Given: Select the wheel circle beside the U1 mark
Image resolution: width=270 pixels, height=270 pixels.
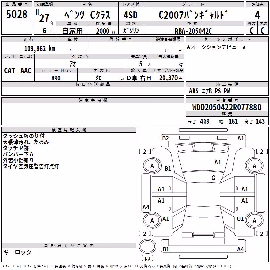Looking at the screenshot, I should click(x=254, y=220).
